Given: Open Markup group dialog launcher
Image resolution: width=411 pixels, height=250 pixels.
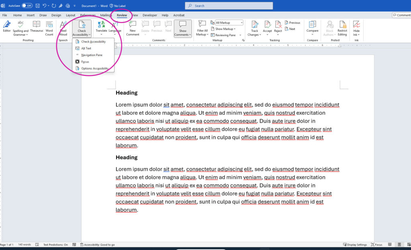Looking at the screenshot, I should tap(243, 41).
